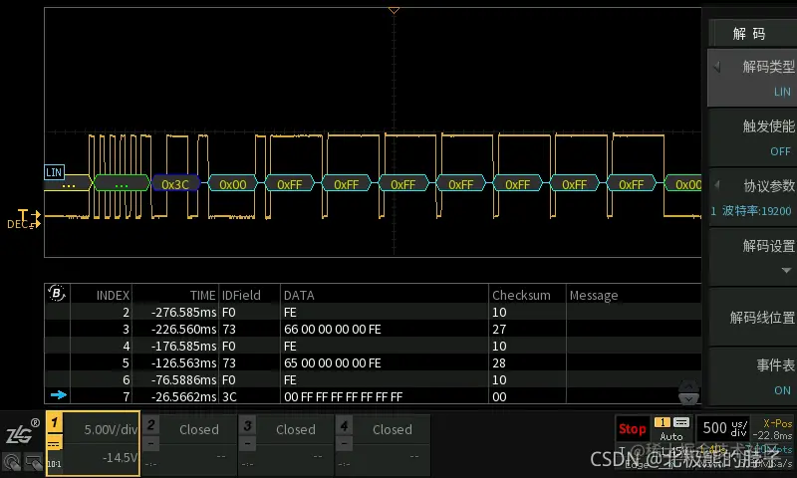Toggle trigger enable 触发使能 OFF
Image resolution: width=797 pixels, height=478 pixels.
752,137
